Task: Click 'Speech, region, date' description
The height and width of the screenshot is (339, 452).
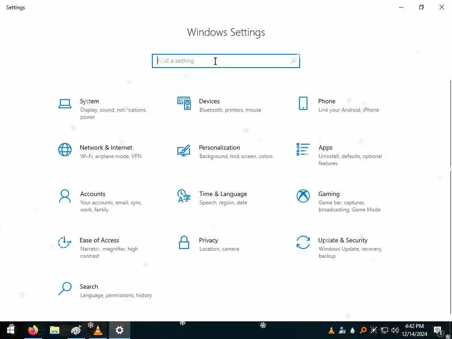Action: click(x=223, y=203)
